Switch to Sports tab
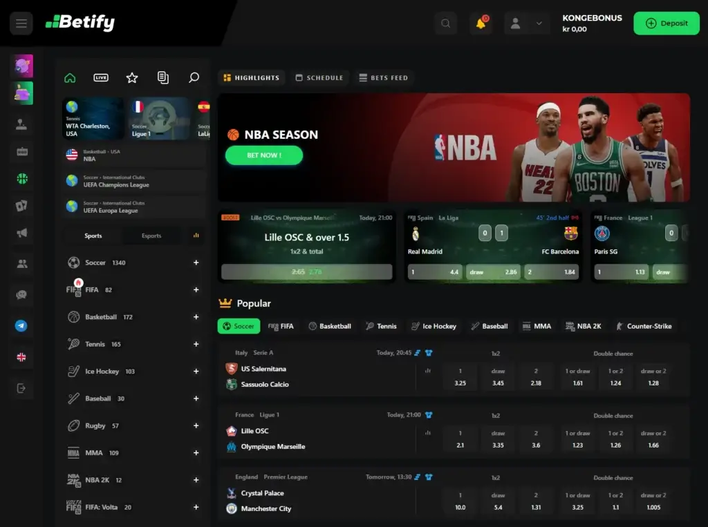The image size is (708, 527). [x=93, y=236]
